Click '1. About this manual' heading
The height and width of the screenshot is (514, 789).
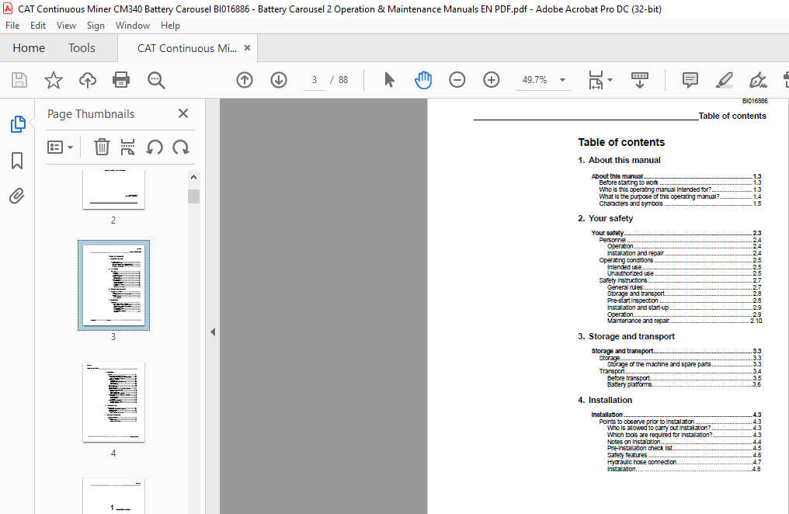coord(619,160)
